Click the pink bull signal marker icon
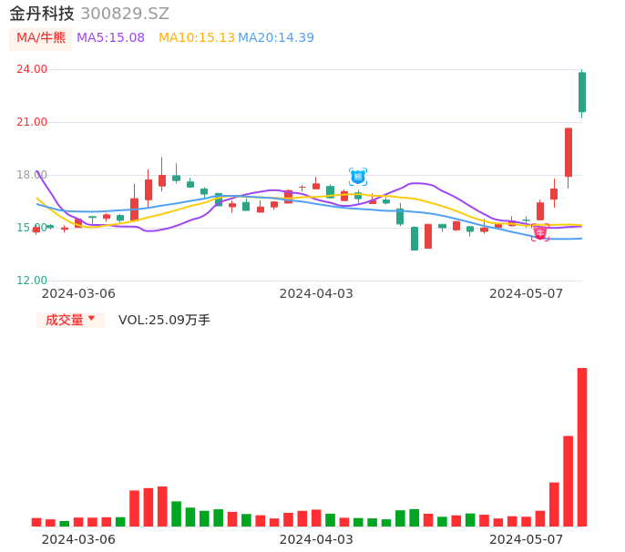 coord(540,232)
